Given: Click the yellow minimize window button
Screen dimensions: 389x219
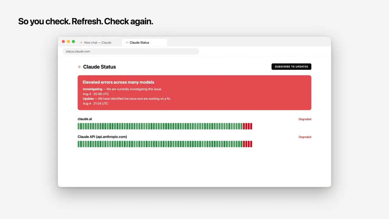Looking at the screenshot, I should [68, 42].
